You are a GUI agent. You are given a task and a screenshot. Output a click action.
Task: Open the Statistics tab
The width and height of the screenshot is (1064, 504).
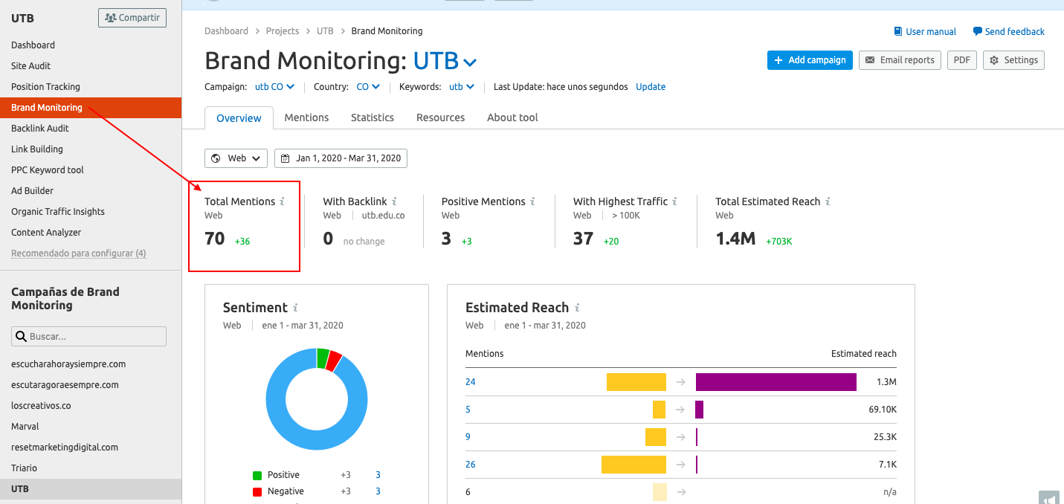tap(372, 117)
